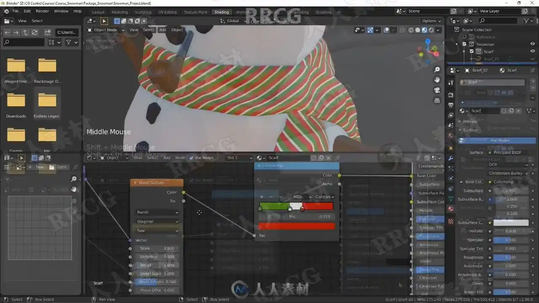
Task: Select wireframe viewport shading mode
Action: [x=411, y=30]
